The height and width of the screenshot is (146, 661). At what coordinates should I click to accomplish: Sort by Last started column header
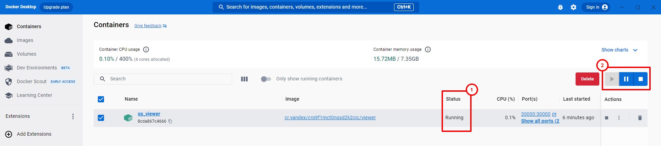pos(577,99)
